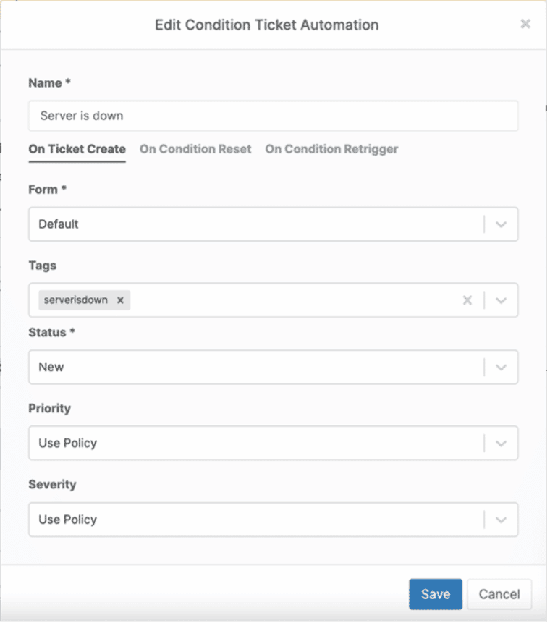The width and height of the screenshot is (550, 623).
Task: Open the Priority dropdown chevron
Action: click(x=501, y=443)
